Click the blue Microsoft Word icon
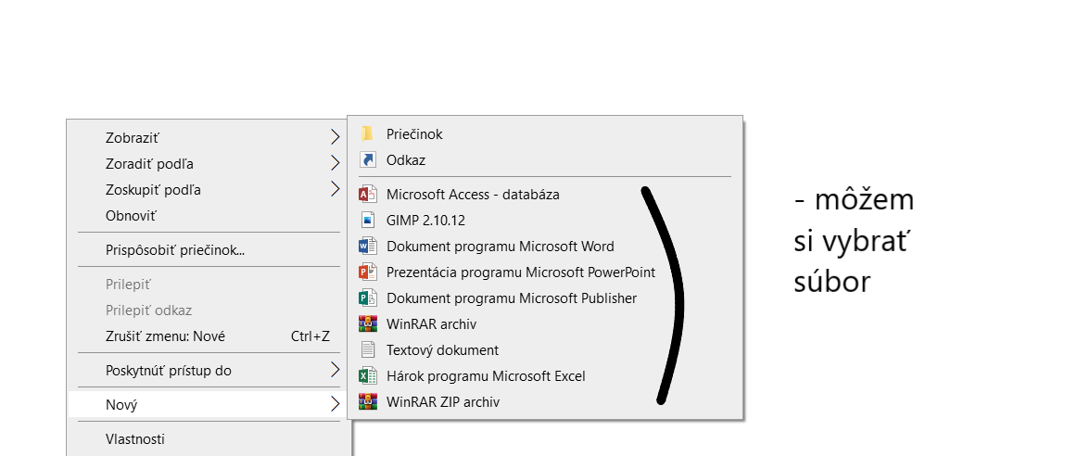Viewport: 1078px width, 456px height. tap(368, 247)
